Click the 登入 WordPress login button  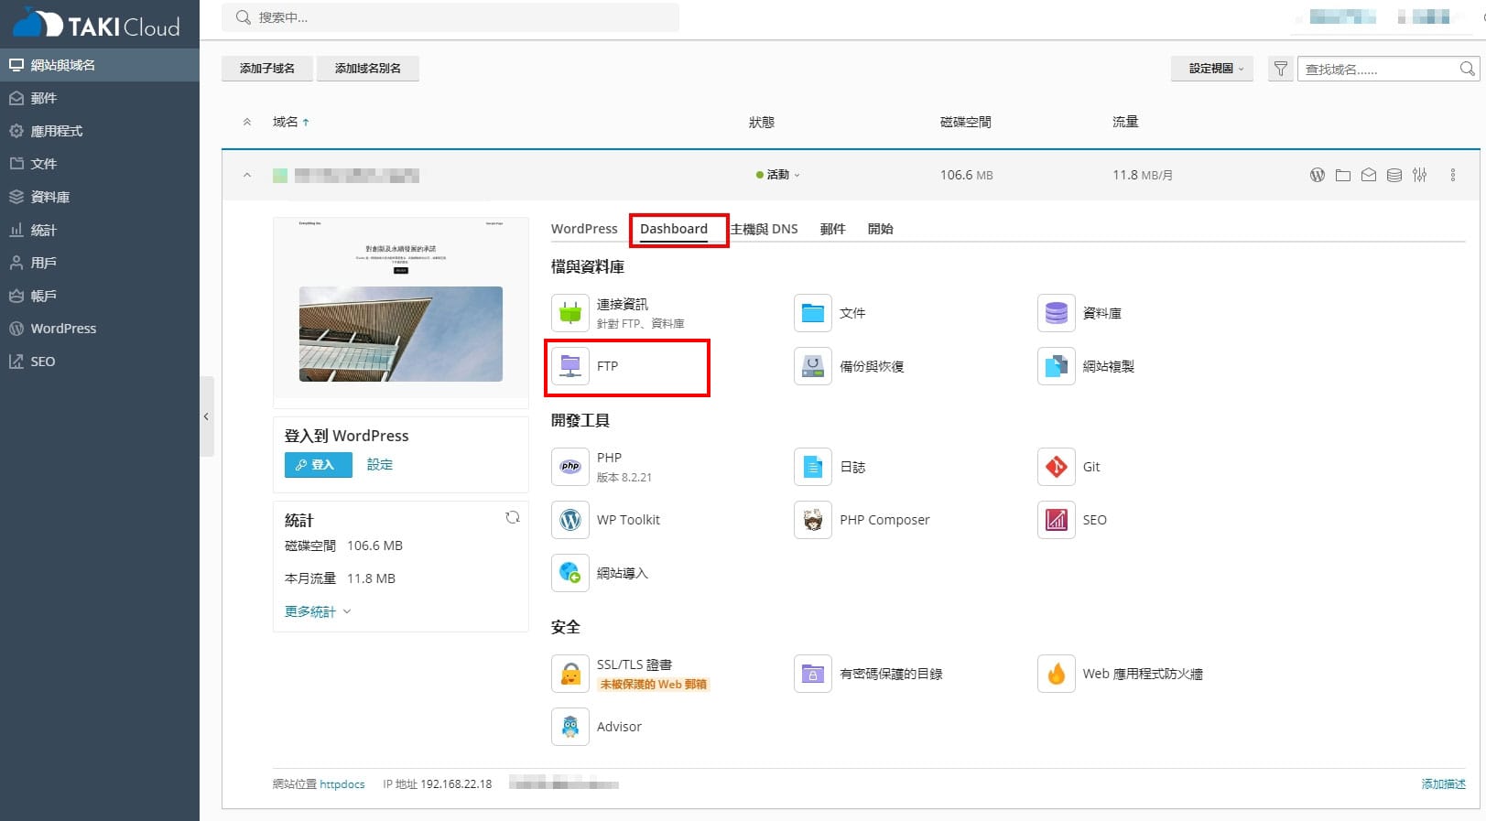tap(319, 465)
